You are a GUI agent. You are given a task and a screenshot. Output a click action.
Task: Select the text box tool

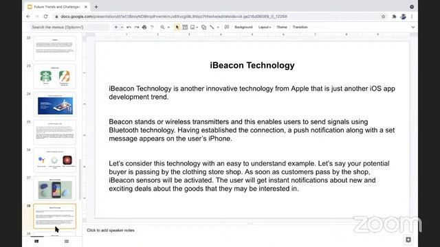(x=185, y=27)
